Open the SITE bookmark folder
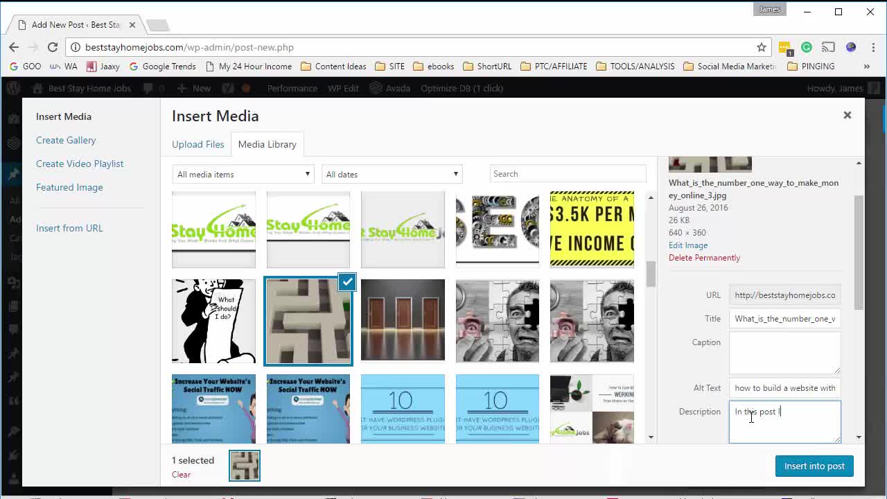Image resolution: width=887 pixels, height=499 pixels. (389, 67)
